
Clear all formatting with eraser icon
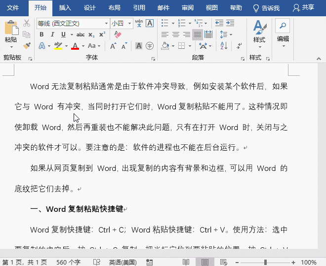point(118,34)
